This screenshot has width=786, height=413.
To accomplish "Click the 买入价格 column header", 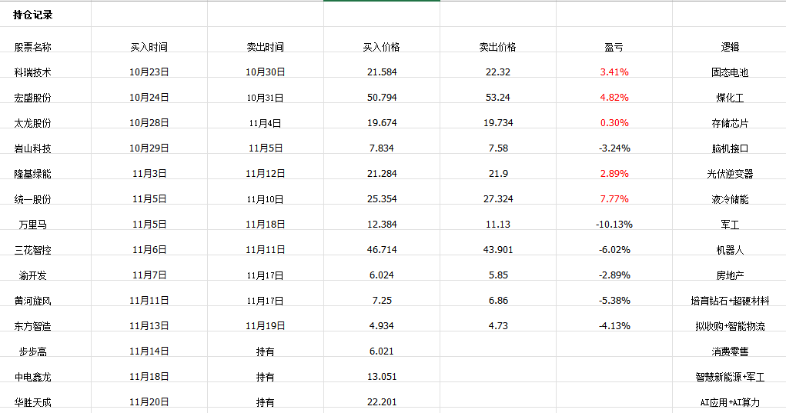I will (382, 47).
